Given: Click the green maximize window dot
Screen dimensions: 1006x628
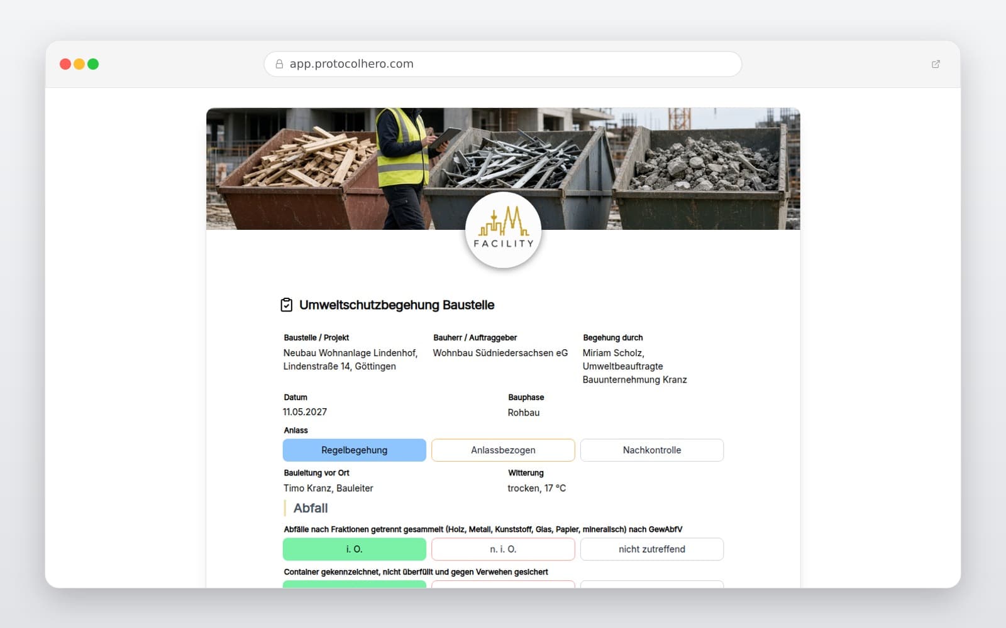Looking at the screenshot, I should click(x=93, y=64).
